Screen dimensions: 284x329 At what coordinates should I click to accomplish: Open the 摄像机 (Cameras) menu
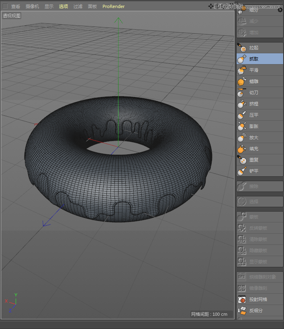32,6
